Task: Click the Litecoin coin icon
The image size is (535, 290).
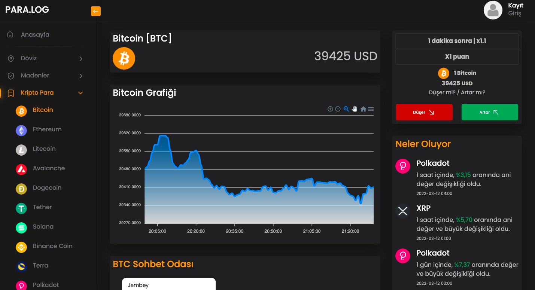Action: click(x=21, y=150)
